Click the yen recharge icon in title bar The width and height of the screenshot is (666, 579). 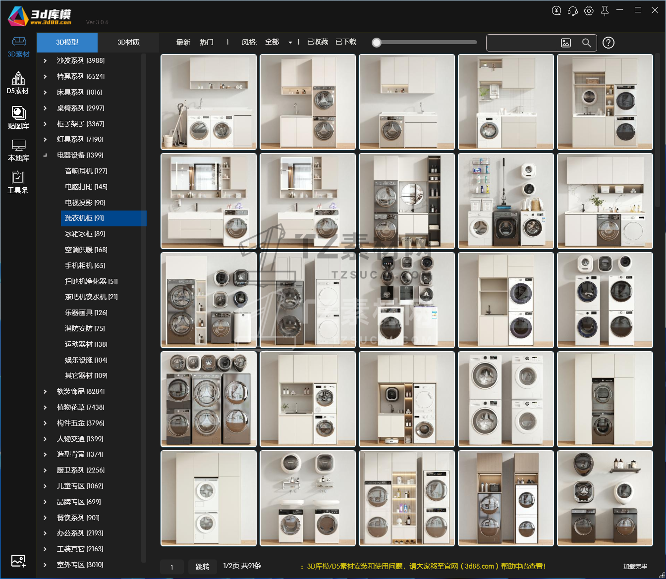click(x=556, y=10)
